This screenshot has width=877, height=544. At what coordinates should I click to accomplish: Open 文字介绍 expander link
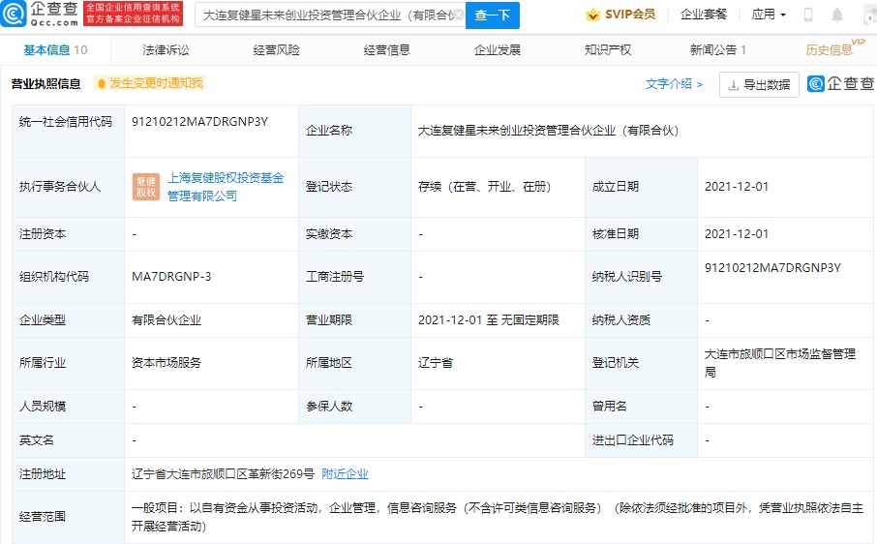click(674, 84)
